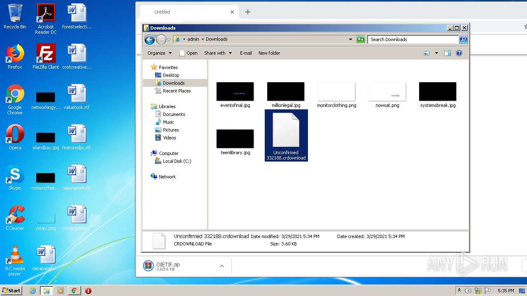Select Local Disk (C:)

coord(177,161)
